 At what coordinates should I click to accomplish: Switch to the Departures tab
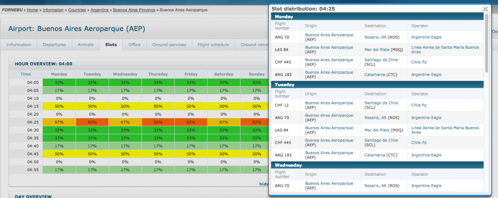(54, 45)
